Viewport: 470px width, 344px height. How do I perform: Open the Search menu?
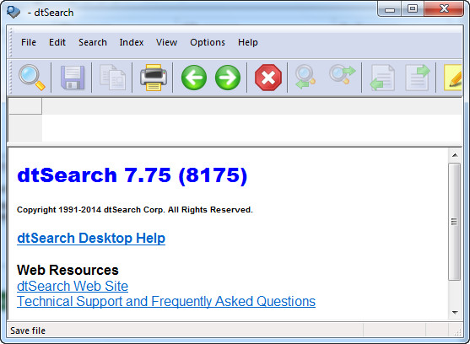93,42
